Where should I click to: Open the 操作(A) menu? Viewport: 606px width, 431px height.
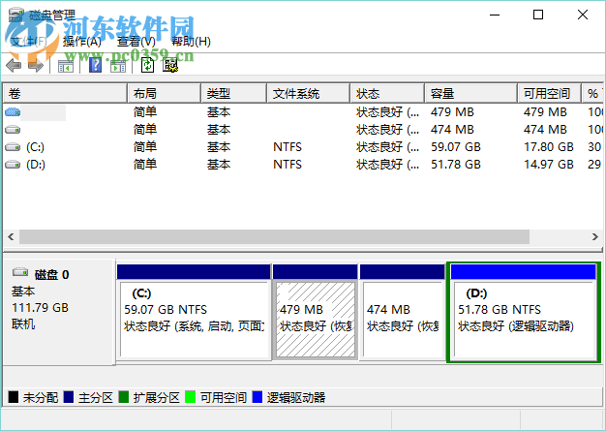click(x=82, y=41)
